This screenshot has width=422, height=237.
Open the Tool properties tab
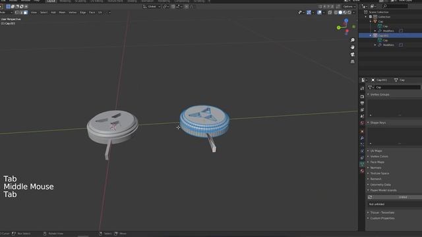pyautogui.click(x=362, y=88)
